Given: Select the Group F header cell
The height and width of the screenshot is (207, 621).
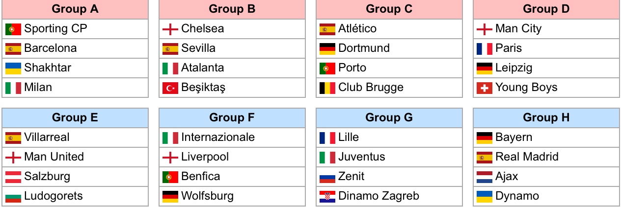Looking at the screenshot, I should tap(232, 118).
